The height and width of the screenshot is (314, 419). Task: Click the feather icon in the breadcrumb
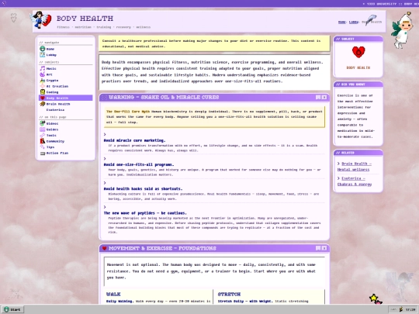click(x=371, y=19)
